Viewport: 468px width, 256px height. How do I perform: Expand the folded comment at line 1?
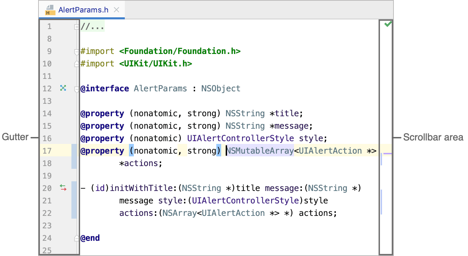[x=77, y=27]
